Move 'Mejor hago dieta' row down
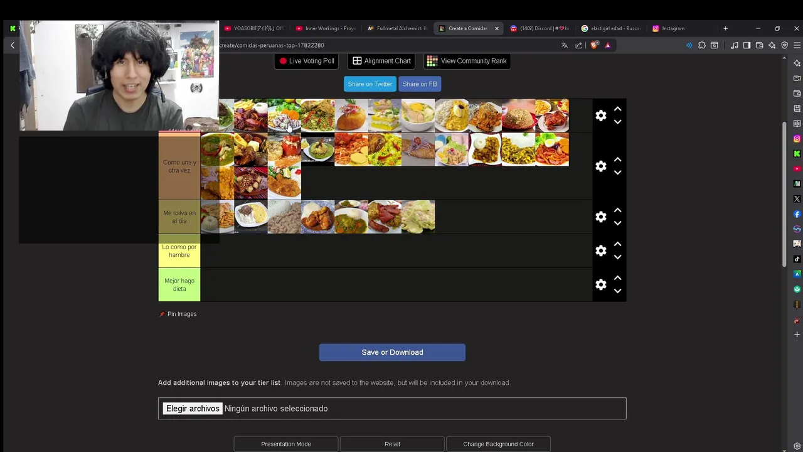The width and height of the screenshot is (803, 452). point(617,291)
